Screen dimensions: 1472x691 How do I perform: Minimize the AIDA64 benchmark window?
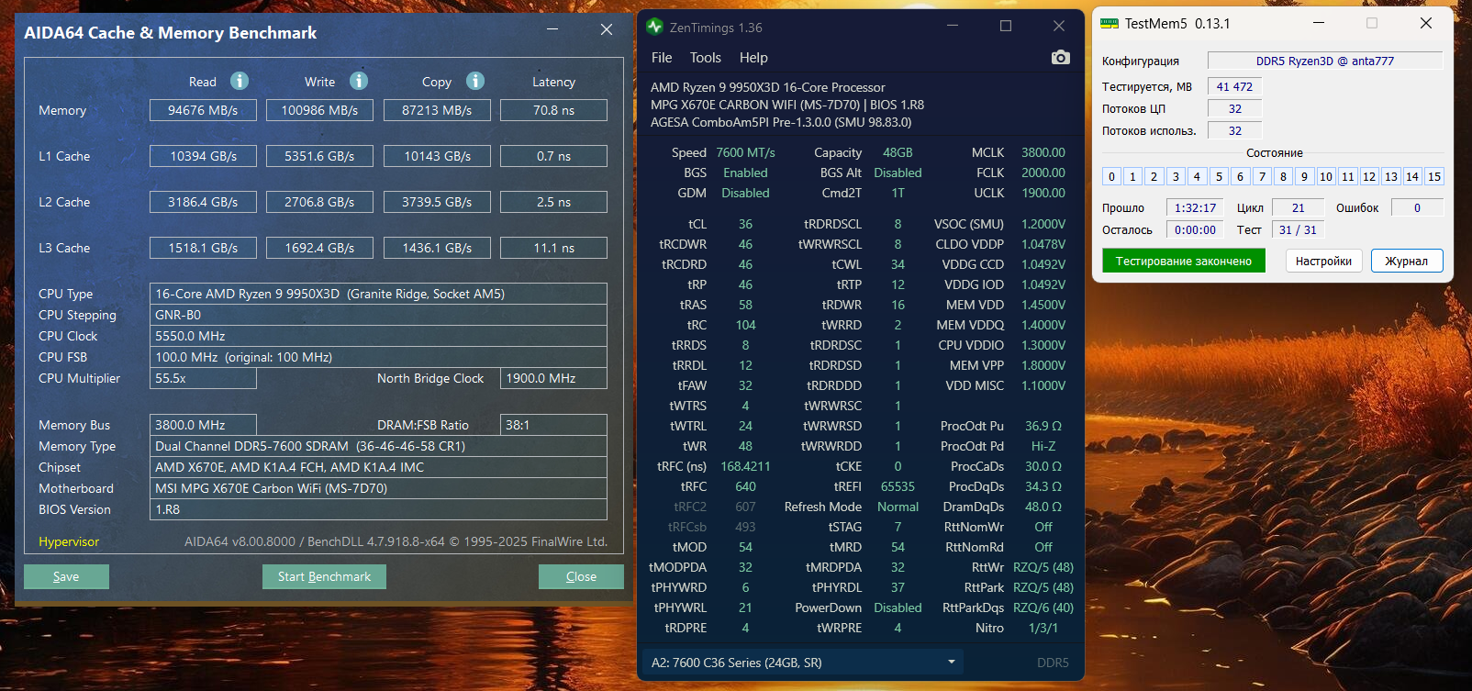tap(552, 29)
